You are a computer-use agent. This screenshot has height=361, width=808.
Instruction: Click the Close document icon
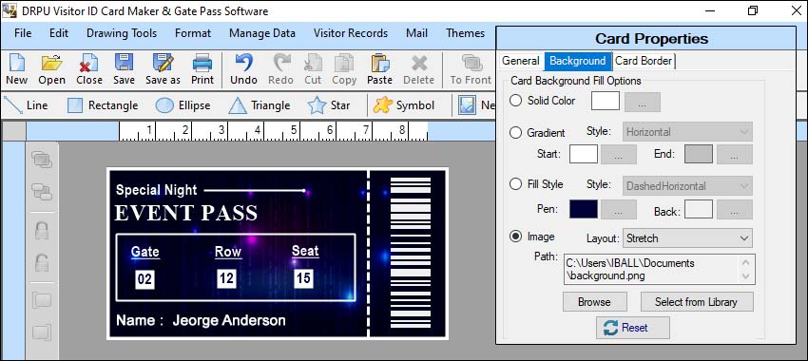(x=89, y=69)
